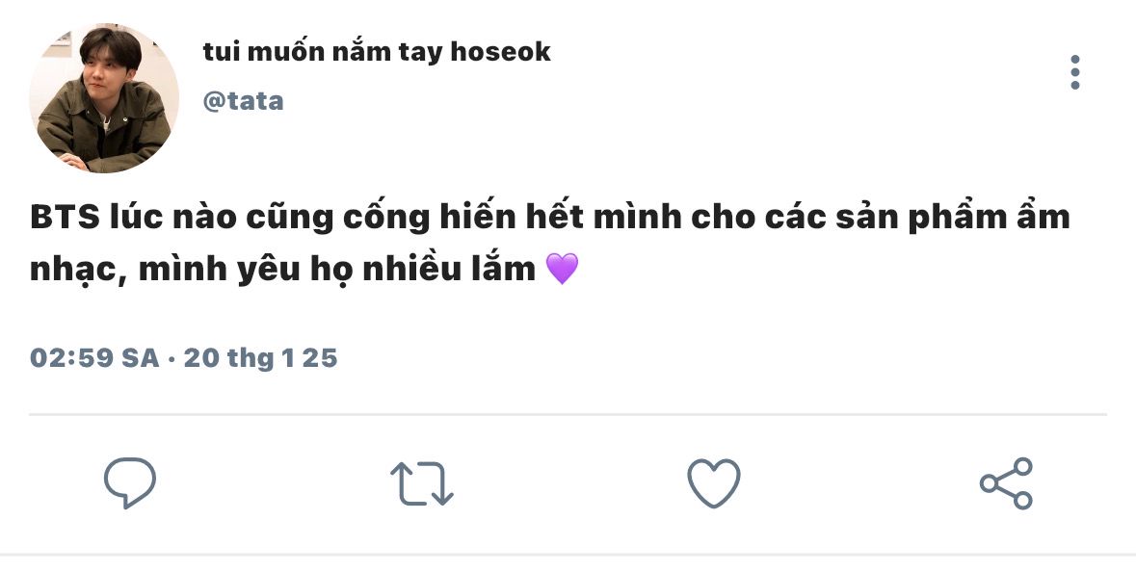Click the word hoseok in display name
This screenshot has width=1136, height=572.
501,51
